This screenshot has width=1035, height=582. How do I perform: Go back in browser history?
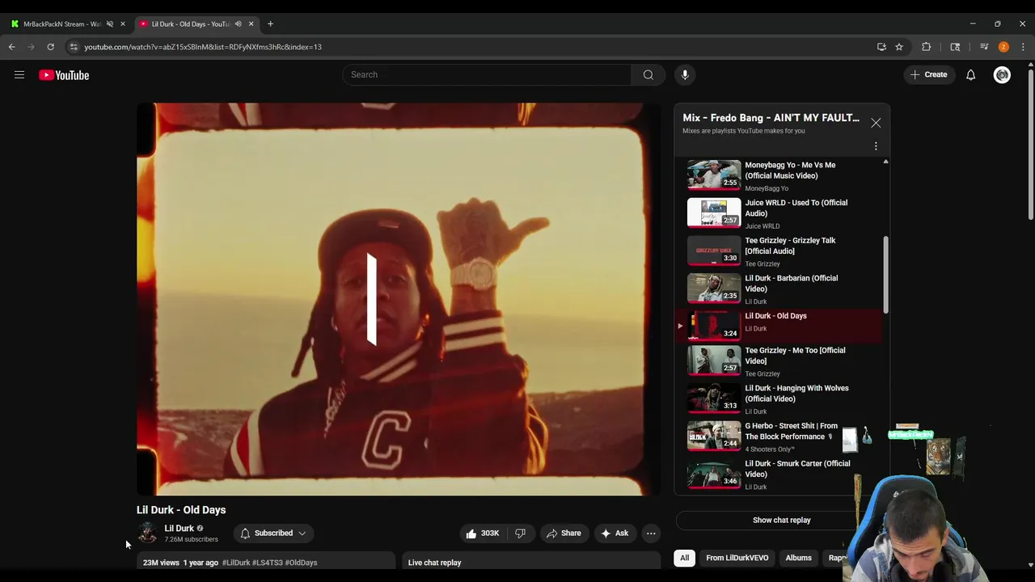(x=12, y=47)
